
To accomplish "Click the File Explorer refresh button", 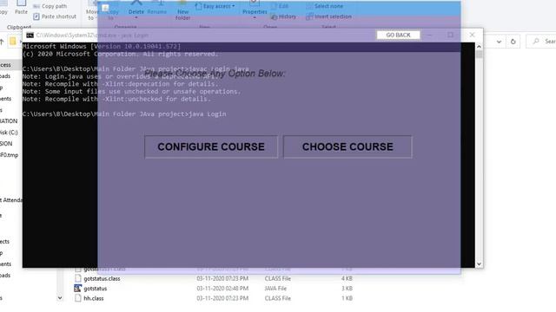I will [513, 42].
